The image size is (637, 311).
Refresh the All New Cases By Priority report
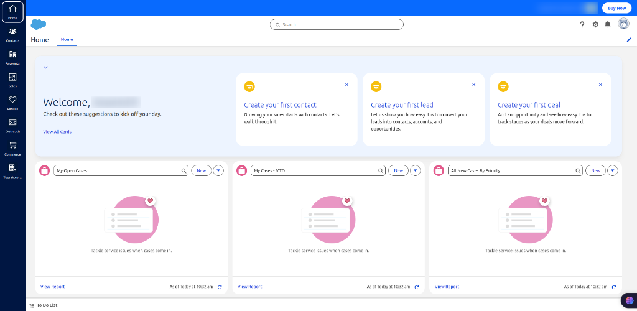click(x=614, y=287)
